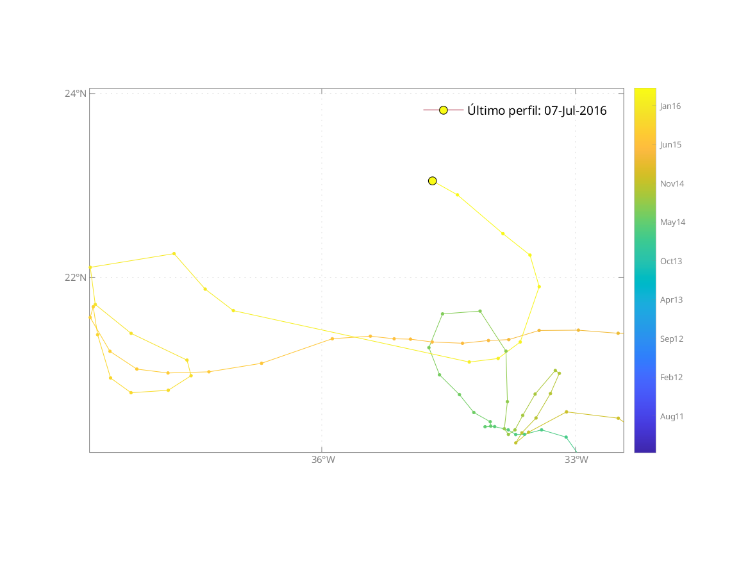Select the 22°N latitude axis label
This screenshot has width=748, height=561.
pyautogui.click(x=75, y=278)
